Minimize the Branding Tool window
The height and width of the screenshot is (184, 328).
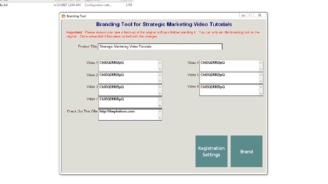pos(243,15)
